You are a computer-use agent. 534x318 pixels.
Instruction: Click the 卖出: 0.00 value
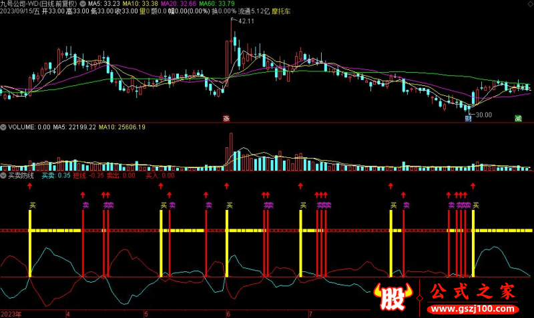121,175
